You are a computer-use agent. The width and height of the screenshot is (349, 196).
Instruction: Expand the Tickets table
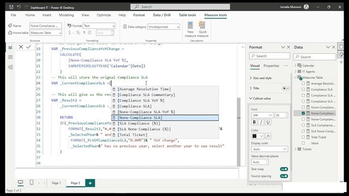(x=296, y=149)
